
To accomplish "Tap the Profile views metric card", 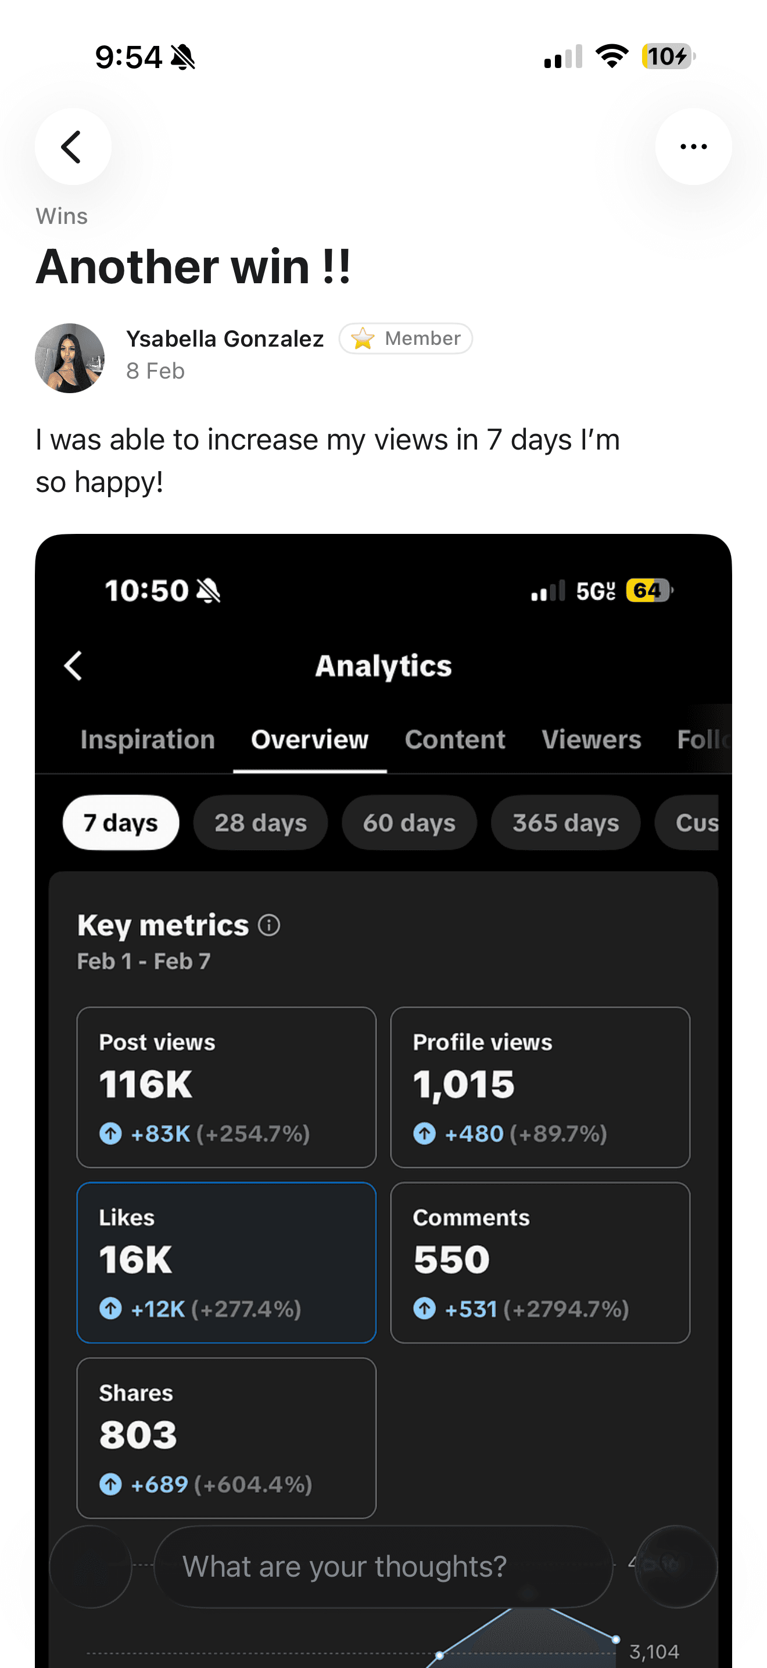I will click(x=540, y=1087).
